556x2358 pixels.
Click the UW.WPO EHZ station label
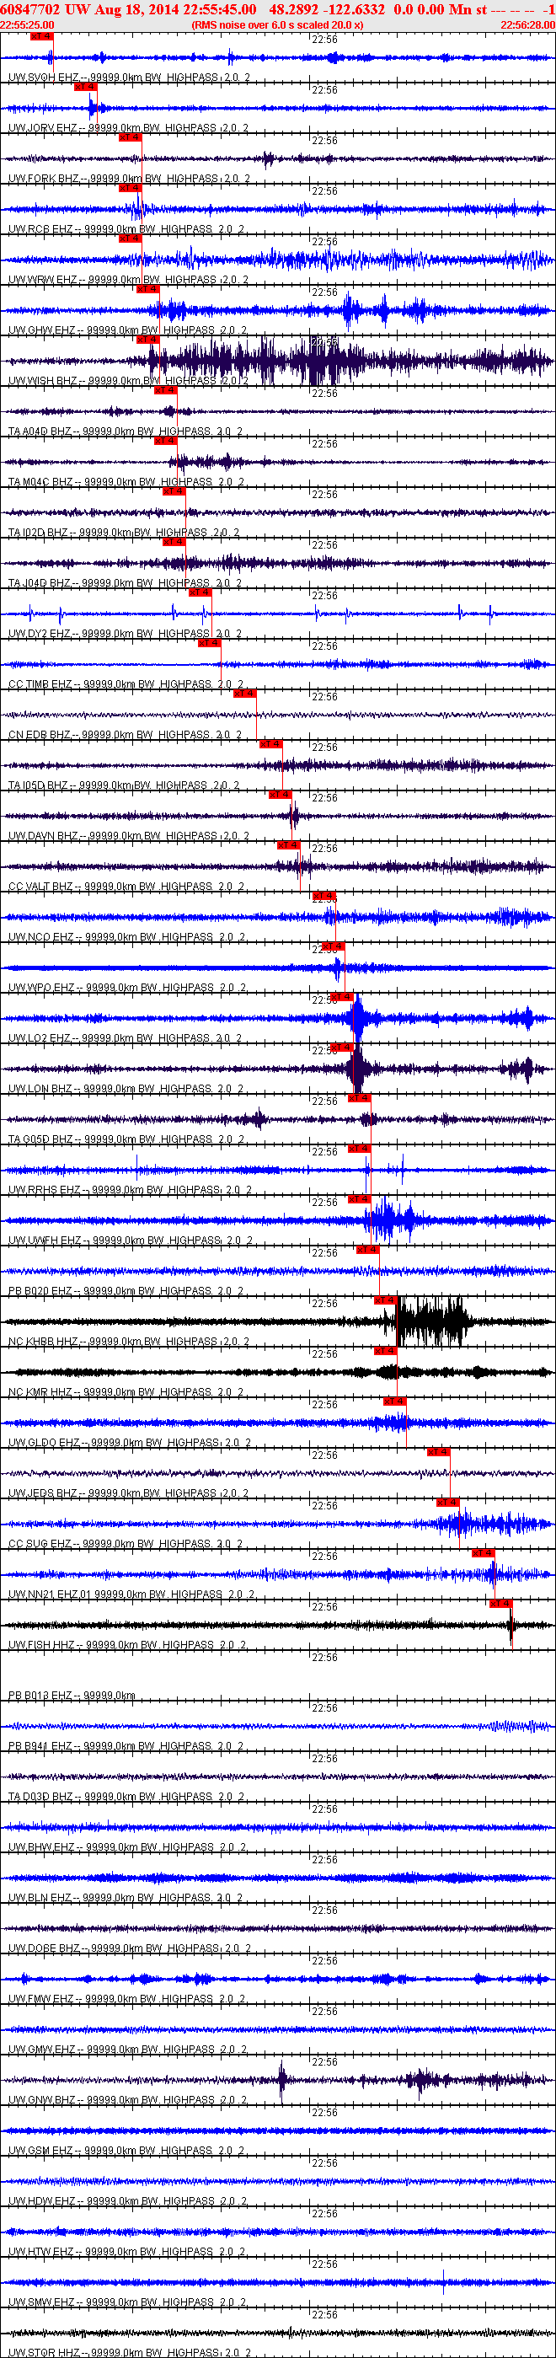tap(127, 988)
